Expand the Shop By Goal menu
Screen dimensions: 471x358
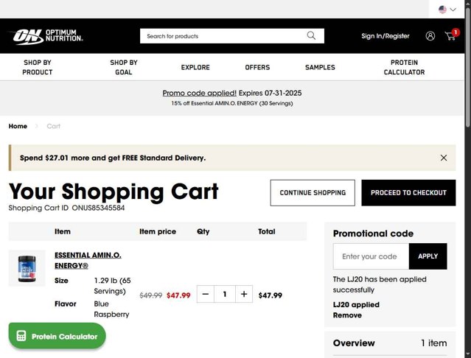pyautogui.click(x=123, y=67)
